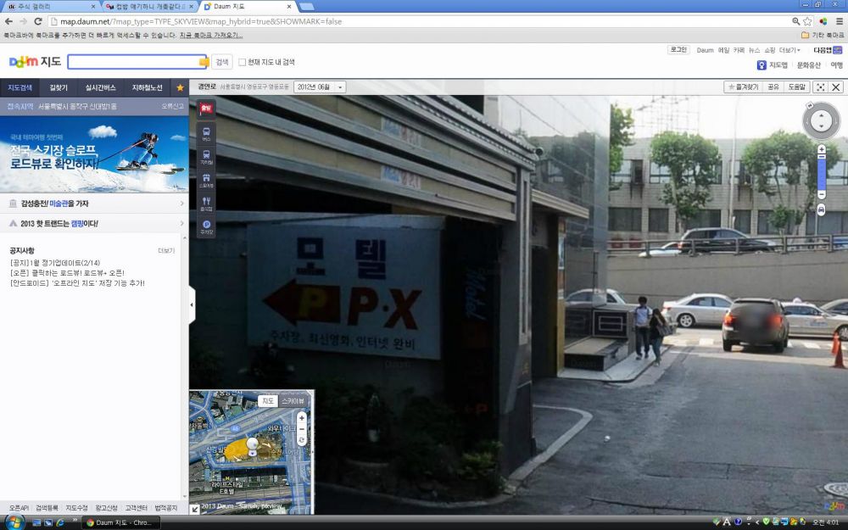This screenshot has height=530, width=848.
Task: Open the 2012년 06월 date dropdown
Action: click(320, 87)
